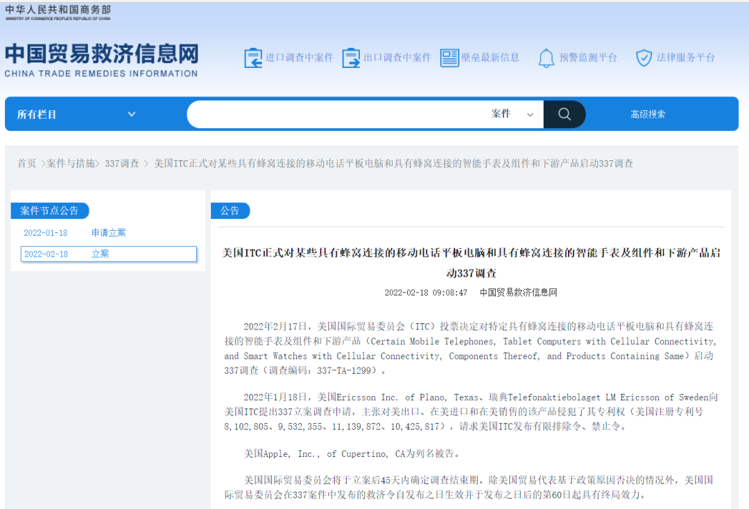This screenshot has height=509, width=749.
Task: Open the 案件 search type dropdown
Action: 512,114
